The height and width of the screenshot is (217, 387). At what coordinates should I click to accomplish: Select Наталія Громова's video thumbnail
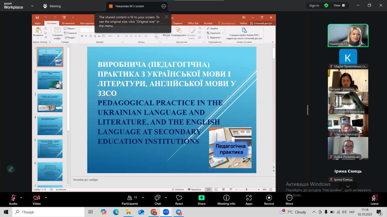click(x=348, y=80)
